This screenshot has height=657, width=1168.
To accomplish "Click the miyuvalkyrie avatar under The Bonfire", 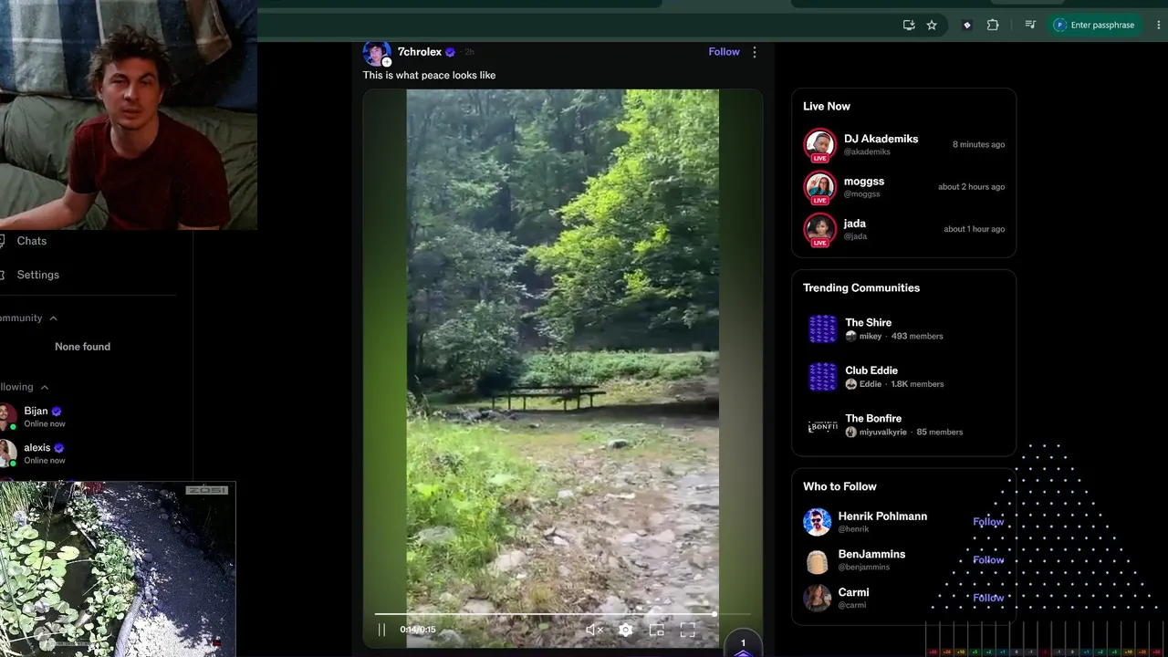I will (x=850, y=433).
